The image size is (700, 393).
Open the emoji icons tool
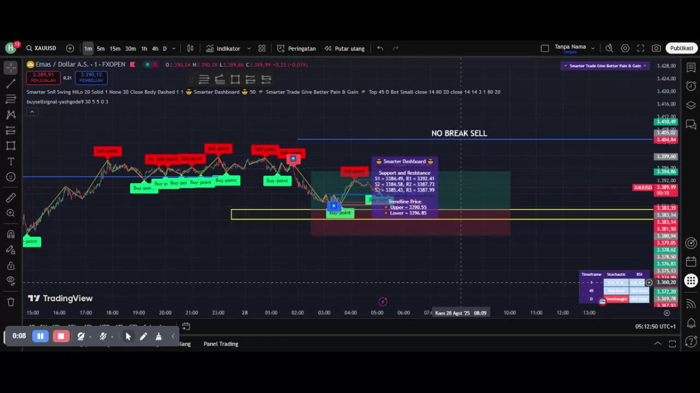10,177
